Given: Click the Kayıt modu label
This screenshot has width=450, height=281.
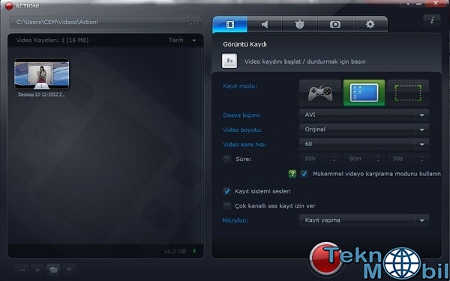Looking at the screenshot, I should point(240,86).
